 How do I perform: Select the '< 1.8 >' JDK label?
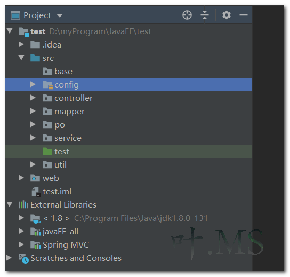57,218
